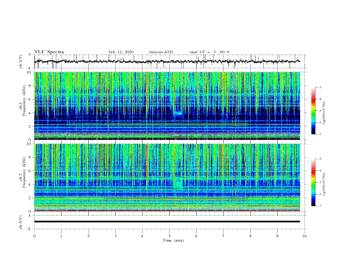Click the log(PSD) label beside the ch.2 colorbar
This screenshot has height=265, width=343.
click(324, 184)
